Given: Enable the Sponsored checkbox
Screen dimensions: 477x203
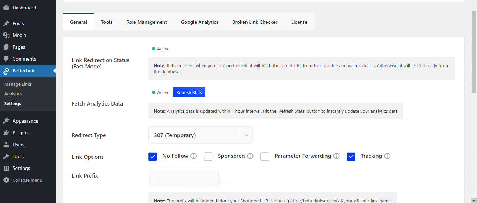Looking at the screenshot, I should point(208,156).
